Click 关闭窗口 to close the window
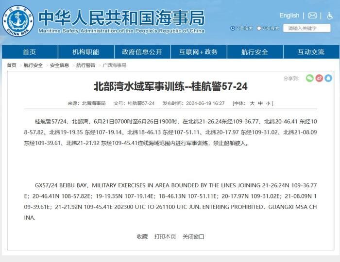 (x=193, y=236)
